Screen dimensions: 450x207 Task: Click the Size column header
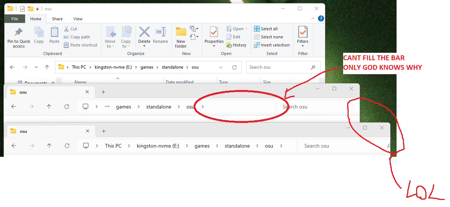[x=267, y=82]
